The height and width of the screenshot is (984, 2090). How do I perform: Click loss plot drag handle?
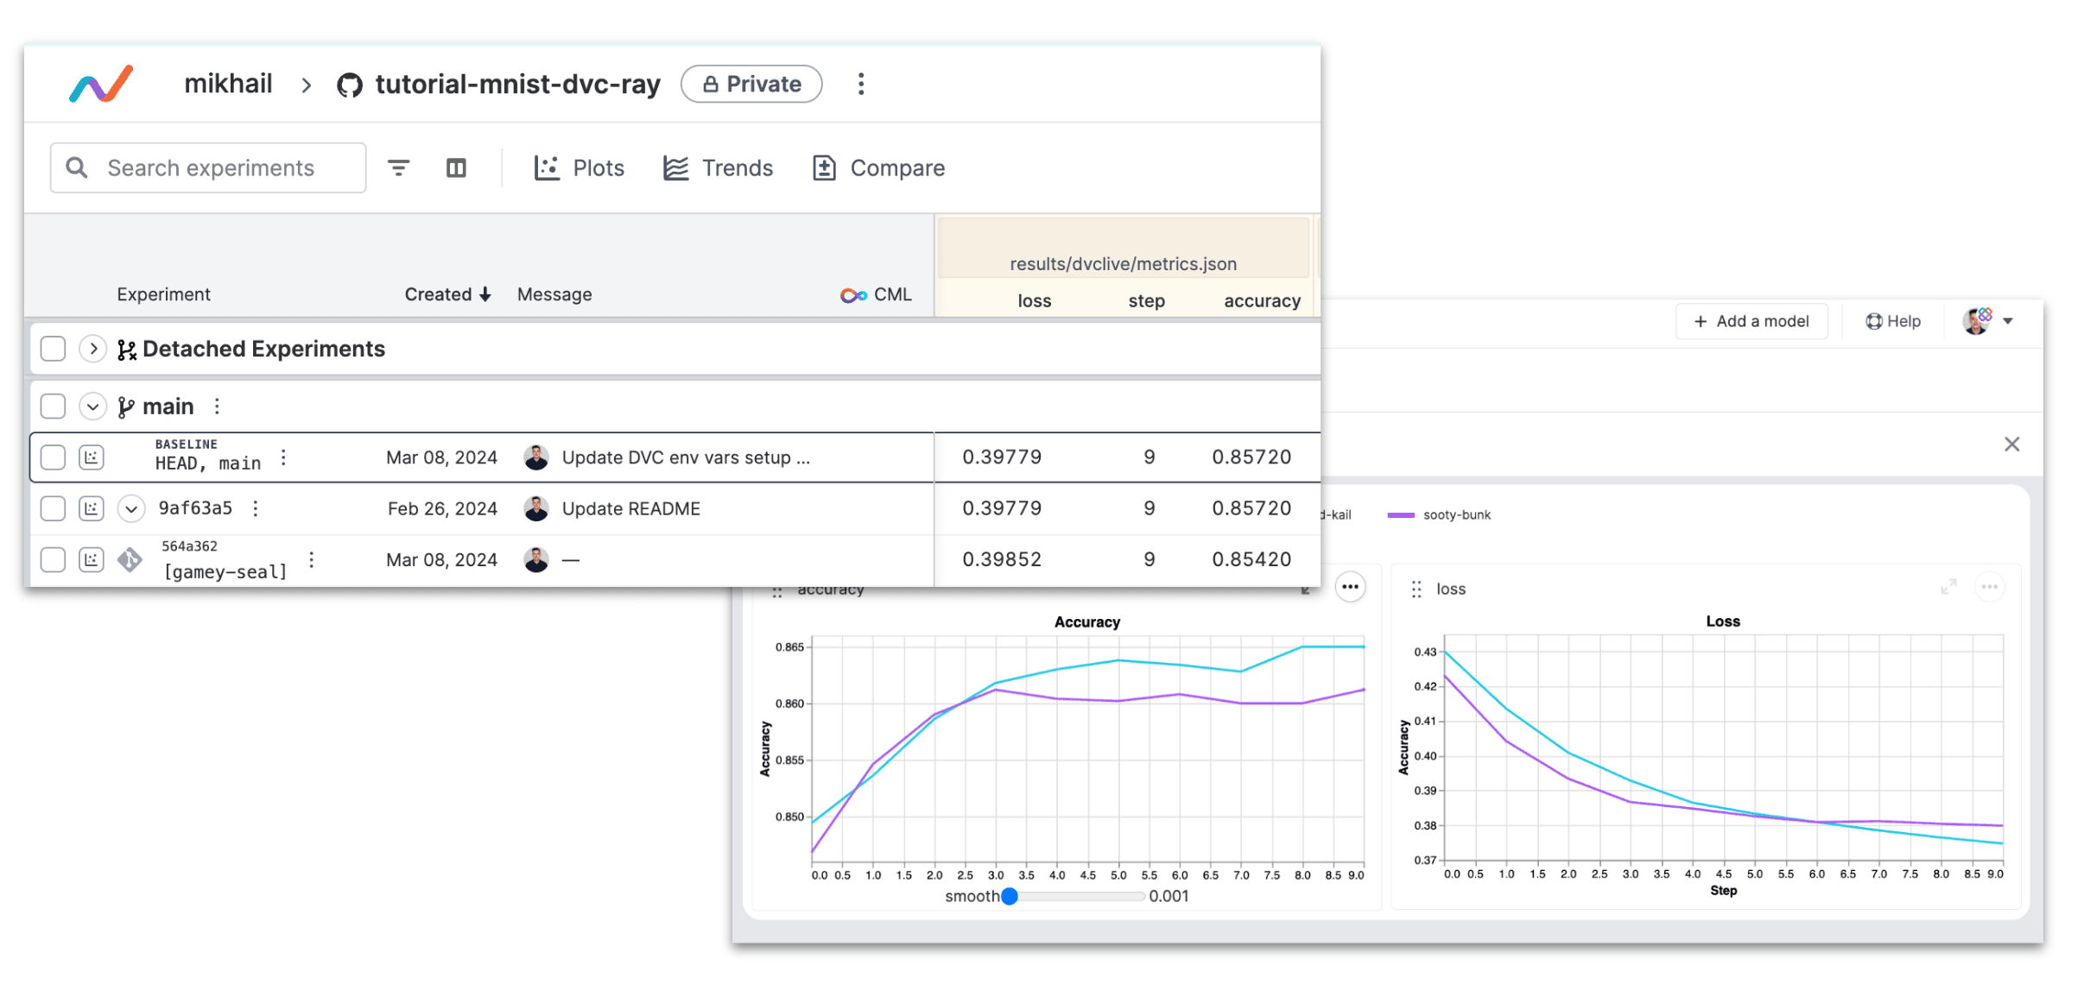[1416, 589]
